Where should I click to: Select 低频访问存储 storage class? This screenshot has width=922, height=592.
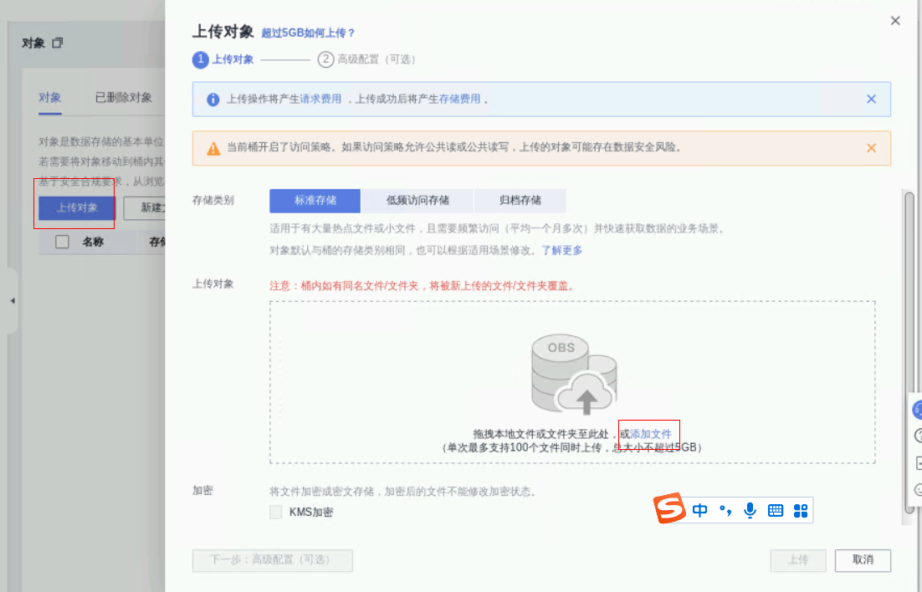tap(417, 201)
